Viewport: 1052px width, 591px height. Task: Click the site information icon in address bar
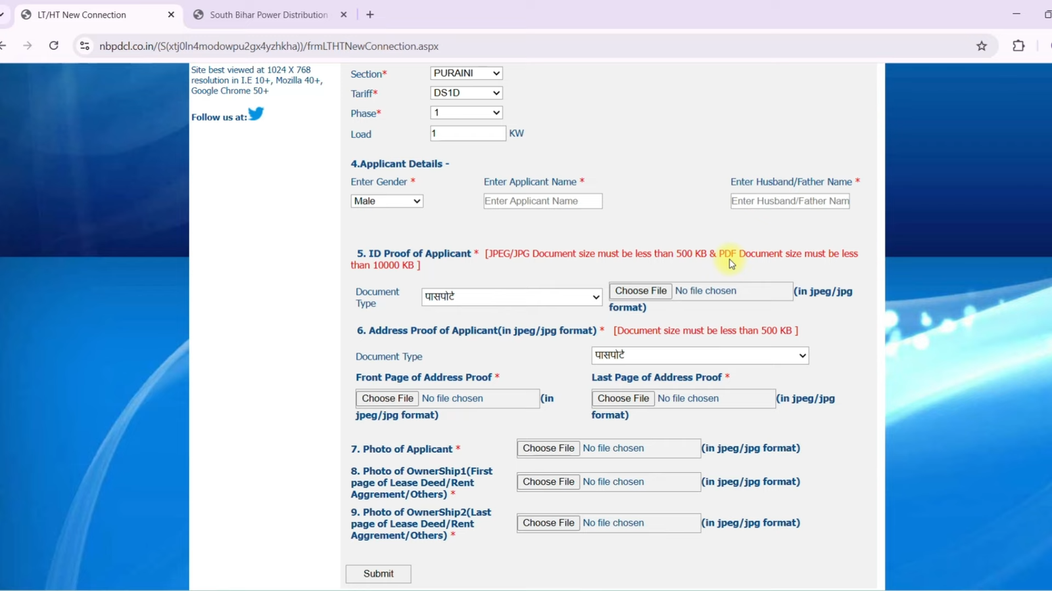pyautogui.click(x=85, y=46)
